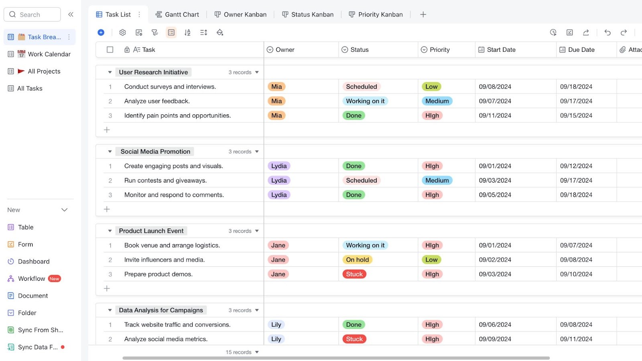
Task: Click the Stuck status badge for Prepare product demos
Action: pos(354,274)
